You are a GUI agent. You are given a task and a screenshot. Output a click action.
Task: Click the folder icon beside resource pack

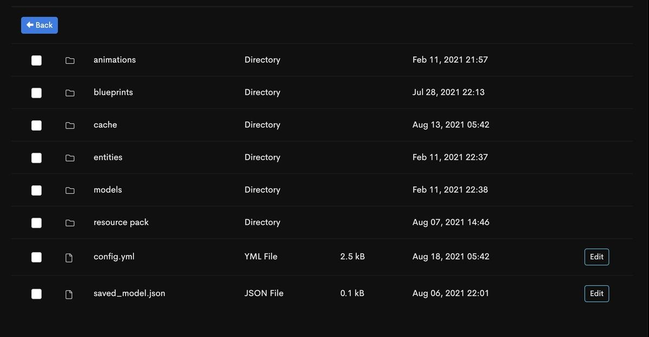70,223
